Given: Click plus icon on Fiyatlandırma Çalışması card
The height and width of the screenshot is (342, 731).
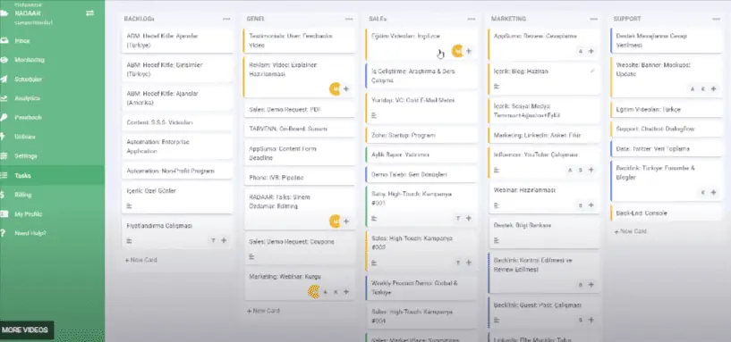Looking at the screenshot, I should [224, 240].
